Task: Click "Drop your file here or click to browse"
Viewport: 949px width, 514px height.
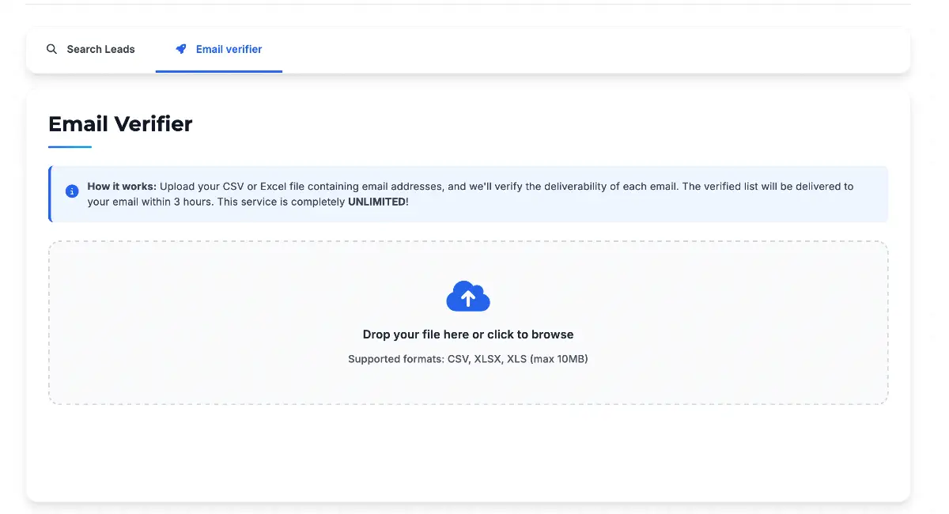Action: click(468, 334)
